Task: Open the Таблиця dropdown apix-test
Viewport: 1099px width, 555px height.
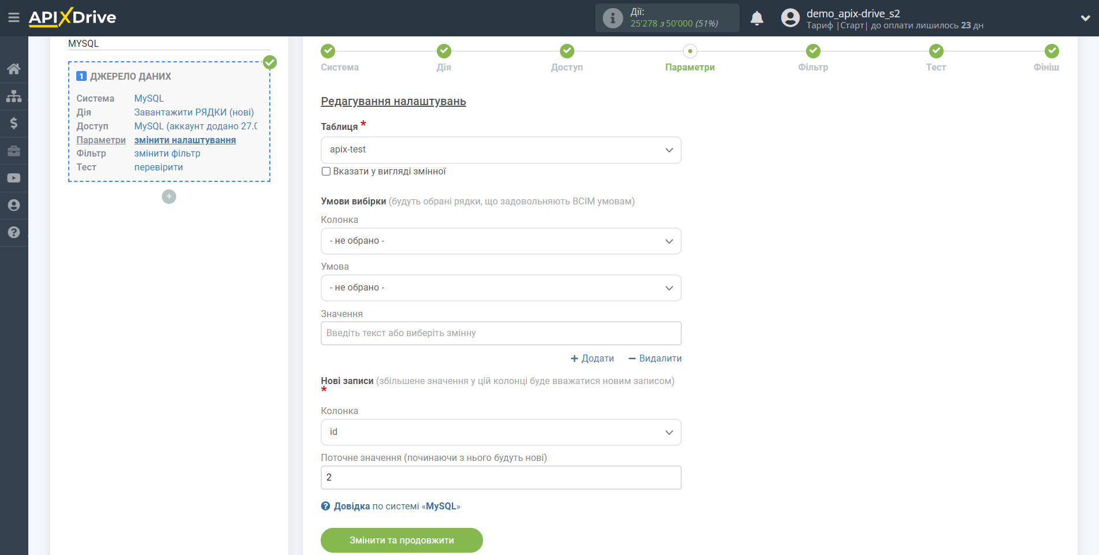Action: (501, 150)
